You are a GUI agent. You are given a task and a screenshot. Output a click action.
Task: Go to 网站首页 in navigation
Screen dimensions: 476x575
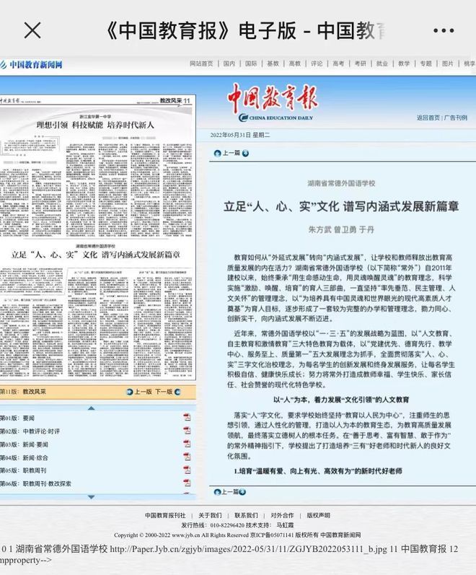pyautogui.click(x=201, y=63)
